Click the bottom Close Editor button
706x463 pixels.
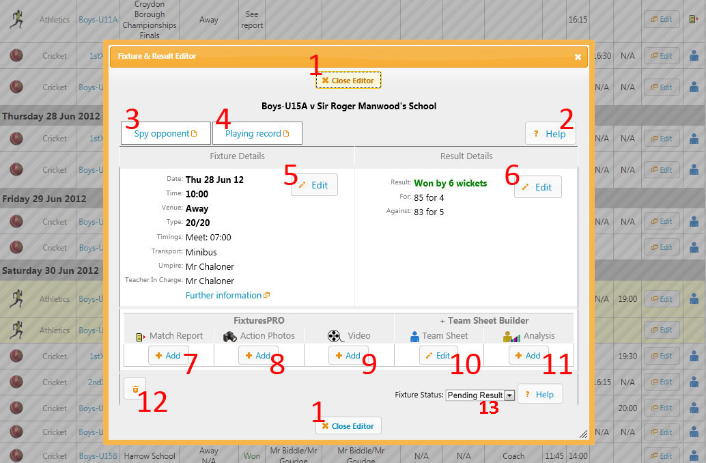click(x=348, y=425)
